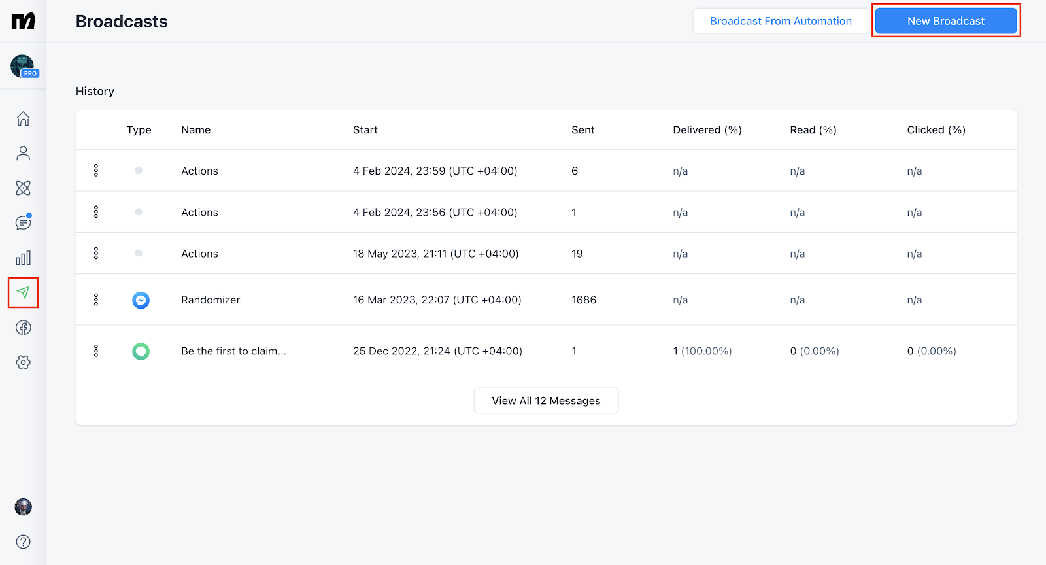The width and height of the screenshot is (1046, 565).
Task: Select the Broadcasting paper plane icon
Action: click(x=23, y=292)
